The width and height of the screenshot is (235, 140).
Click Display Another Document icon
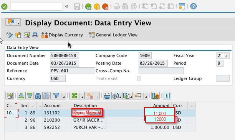coord(18,35)
